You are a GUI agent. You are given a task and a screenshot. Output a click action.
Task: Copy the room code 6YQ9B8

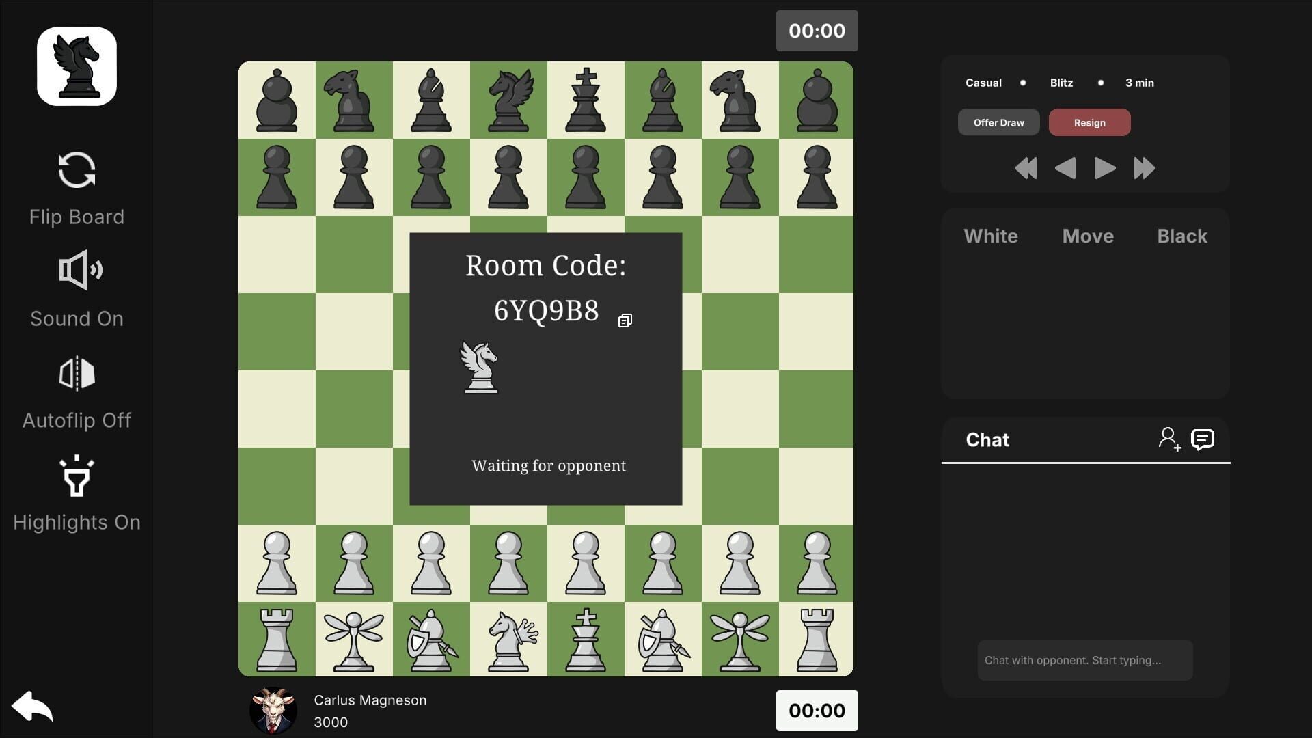click(x=624, y=320)
